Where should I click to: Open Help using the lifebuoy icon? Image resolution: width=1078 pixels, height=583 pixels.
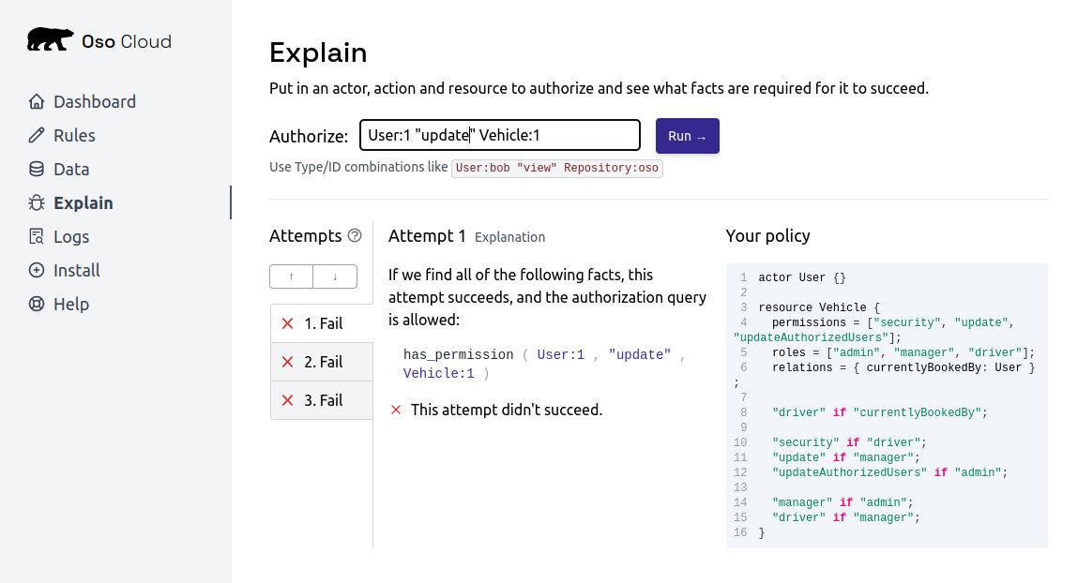point(36,304)
